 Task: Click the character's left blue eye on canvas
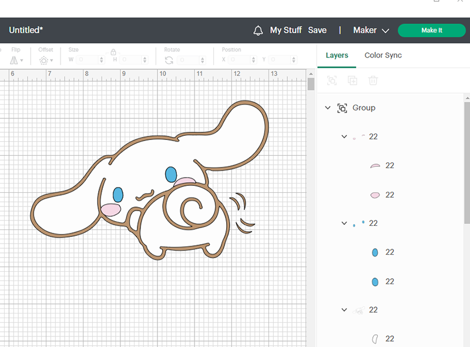click(x=118, y=195)
